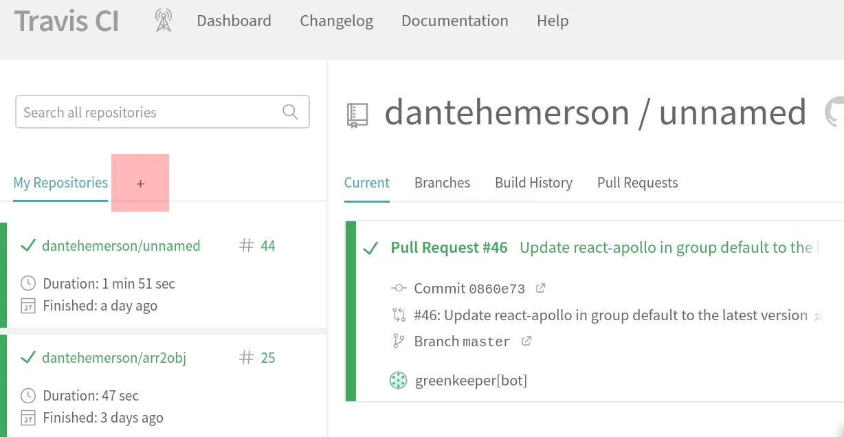Click the branch icon beside Branch master
844x437 pixels.
398,341
